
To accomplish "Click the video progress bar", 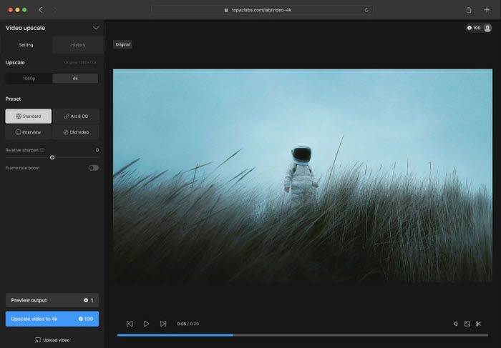I will click(x=303, y=335).
